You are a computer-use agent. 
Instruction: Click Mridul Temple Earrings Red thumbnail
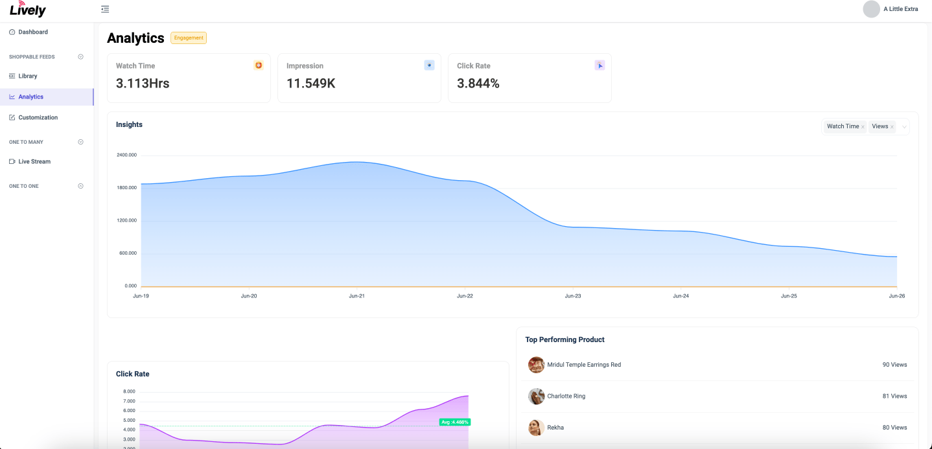point(536,365)
